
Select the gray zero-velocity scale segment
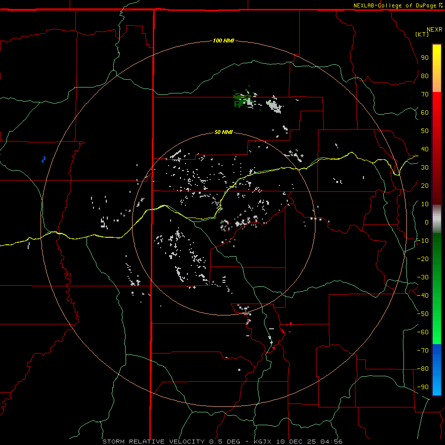pos(437,219)
